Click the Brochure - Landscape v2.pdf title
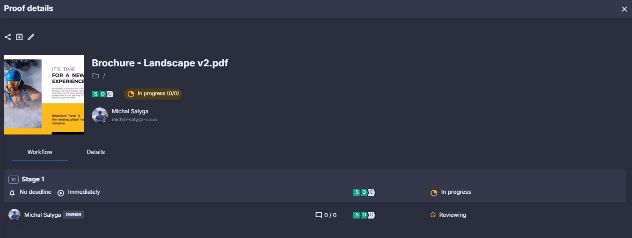The height and width of the screenshot is (238, 632). [x=160, y=63]
